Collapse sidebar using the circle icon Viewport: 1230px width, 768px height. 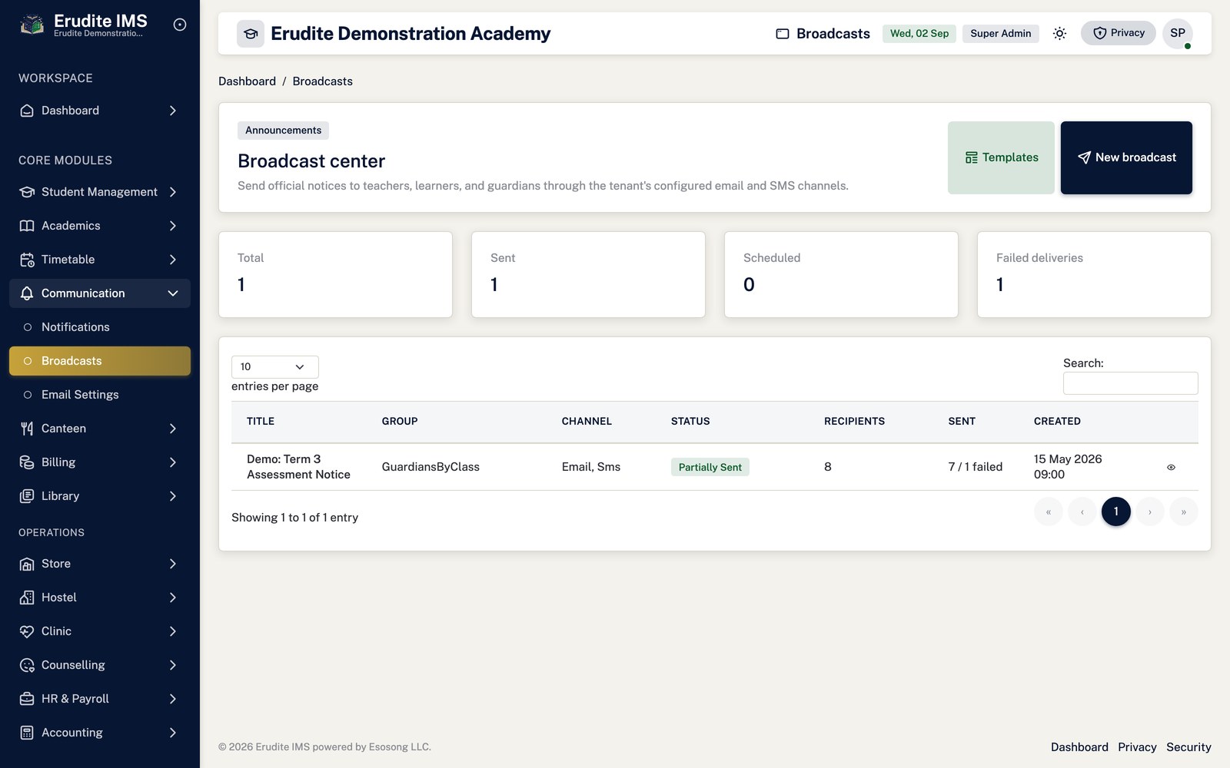180,25
